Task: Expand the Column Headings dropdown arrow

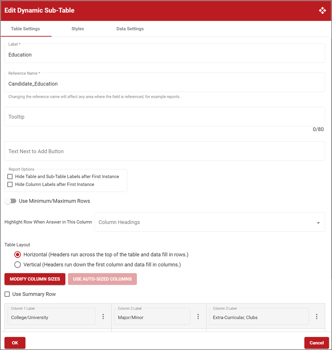Action: (x=318, y=223)
